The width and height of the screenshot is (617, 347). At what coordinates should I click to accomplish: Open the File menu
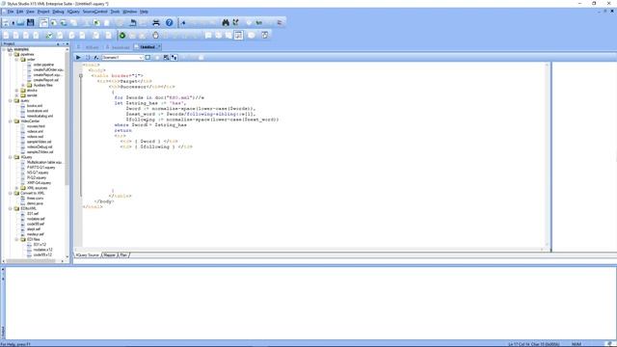point(11,12)
